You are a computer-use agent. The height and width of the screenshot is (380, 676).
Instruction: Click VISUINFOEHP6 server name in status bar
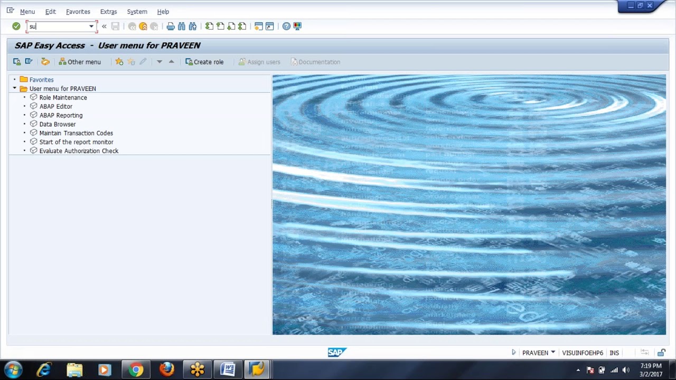[x=583, y=353]
